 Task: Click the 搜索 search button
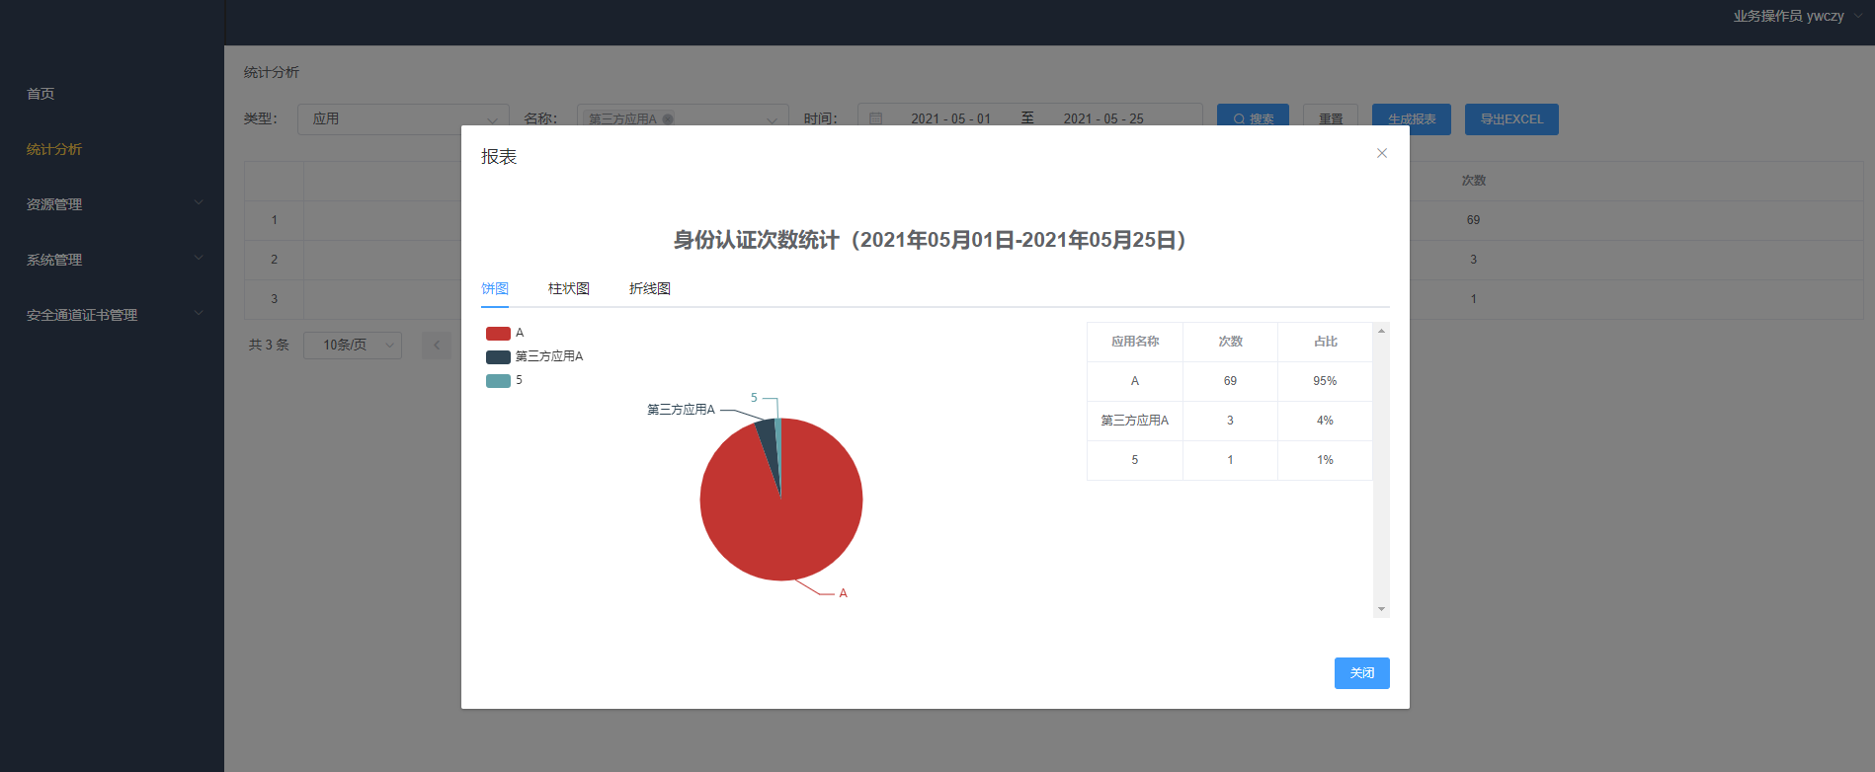tap(1253, 118)
